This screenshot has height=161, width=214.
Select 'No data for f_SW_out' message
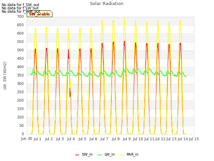click(x=20, y=5)
